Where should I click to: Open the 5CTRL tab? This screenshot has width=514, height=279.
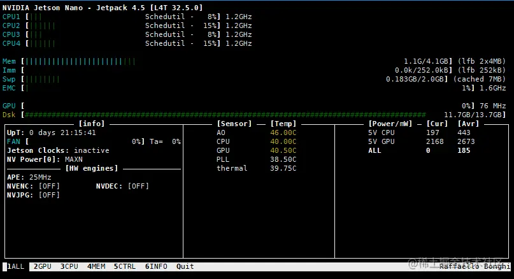pos(125,266)
